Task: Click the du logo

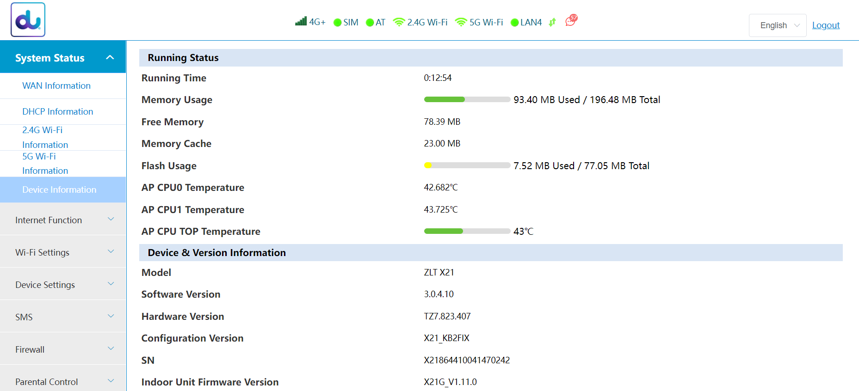Action: click(28, 20)
